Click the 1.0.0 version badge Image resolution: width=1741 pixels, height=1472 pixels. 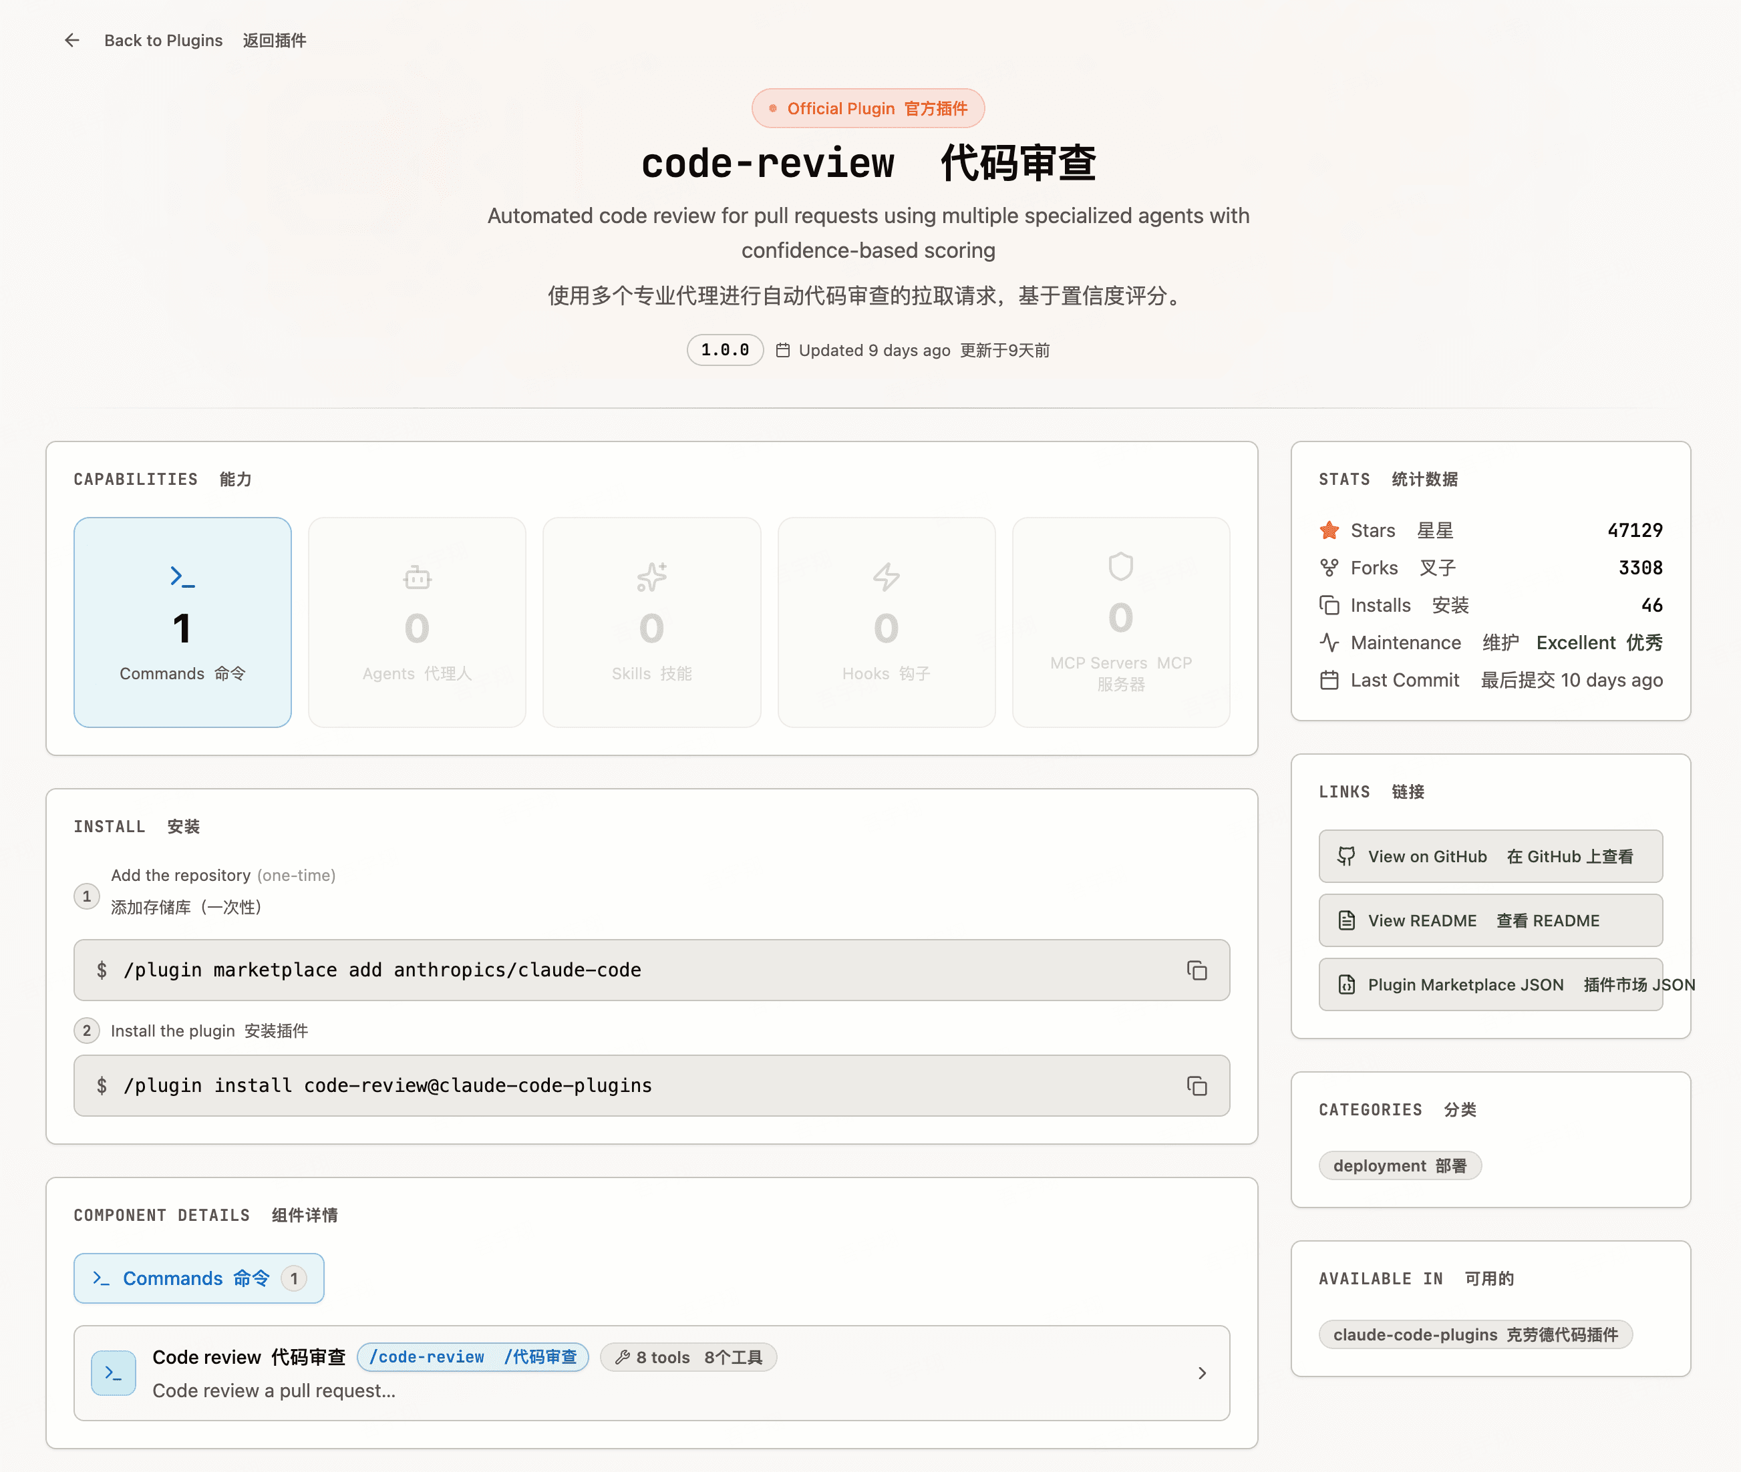[x=724, y=350]
